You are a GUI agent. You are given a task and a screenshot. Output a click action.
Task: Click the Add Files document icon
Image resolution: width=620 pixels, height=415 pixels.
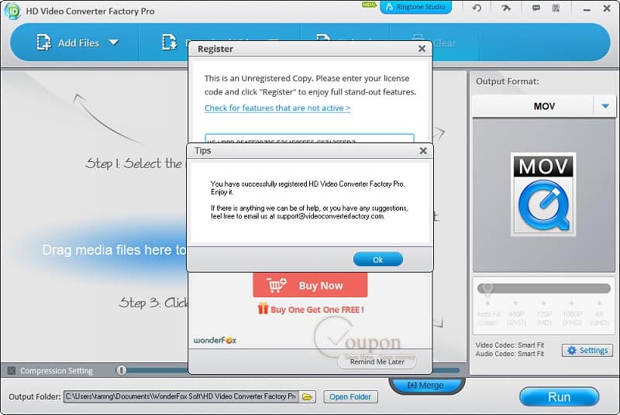click(43, 43)
